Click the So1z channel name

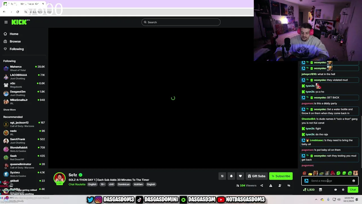[73, 175]
